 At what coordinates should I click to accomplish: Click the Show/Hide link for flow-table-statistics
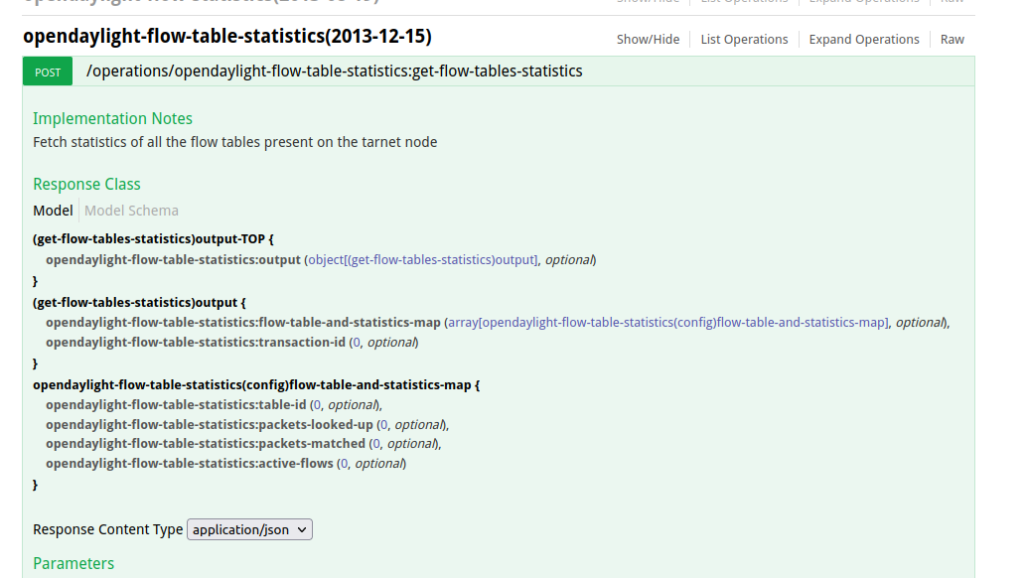point(648,40)
